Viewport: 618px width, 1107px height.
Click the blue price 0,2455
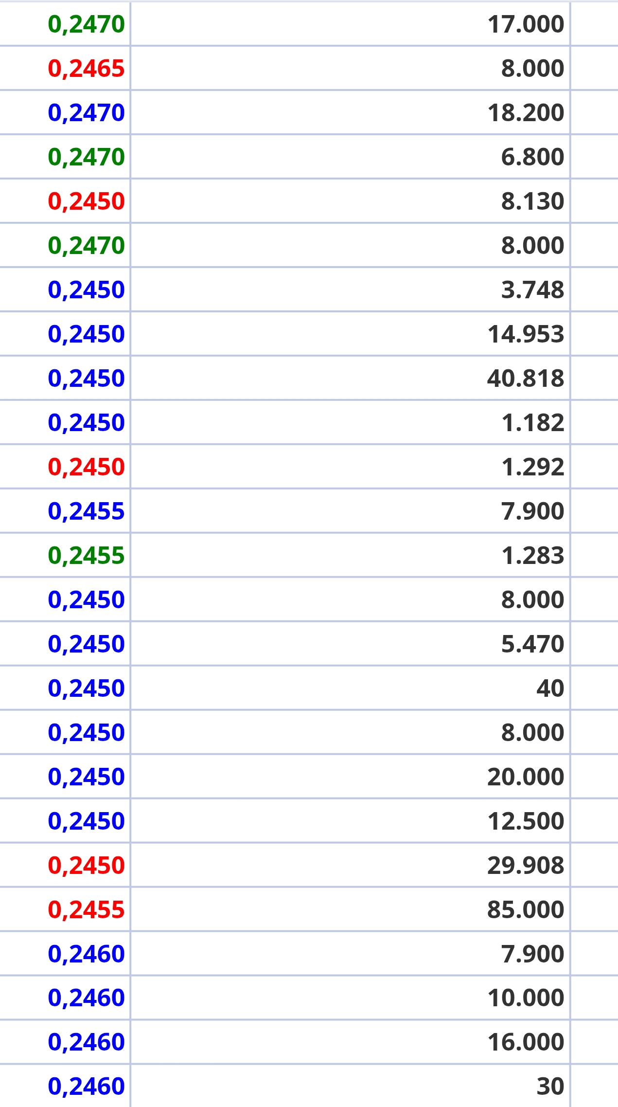[86, 511]
